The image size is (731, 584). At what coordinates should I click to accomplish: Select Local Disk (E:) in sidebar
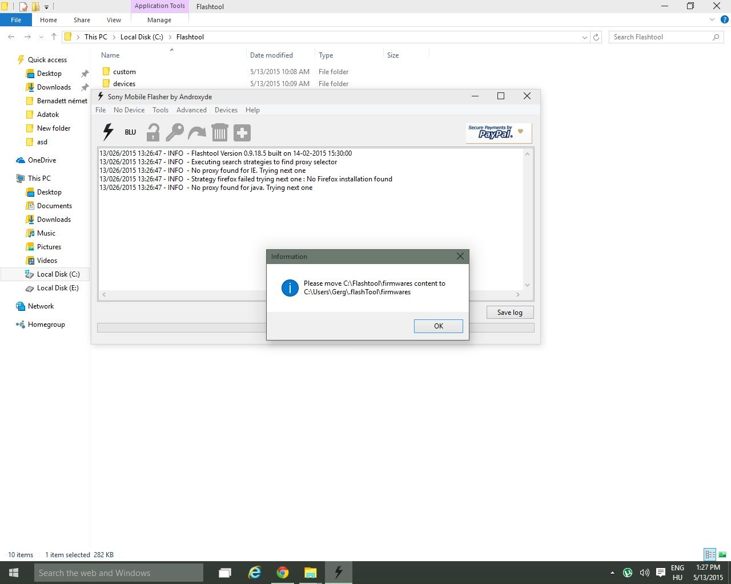(58, 288)
